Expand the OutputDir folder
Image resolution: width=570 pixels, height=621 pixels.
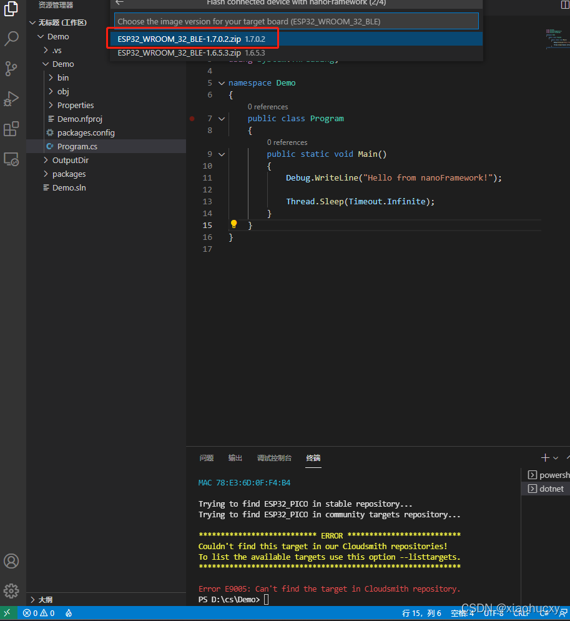(x=46, y=160)
